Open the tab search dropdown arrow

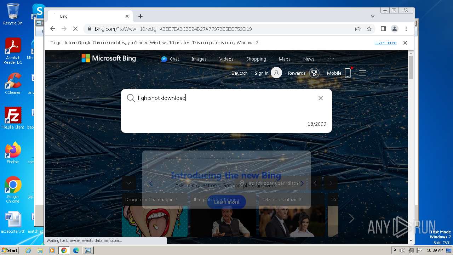click(373, 16)
